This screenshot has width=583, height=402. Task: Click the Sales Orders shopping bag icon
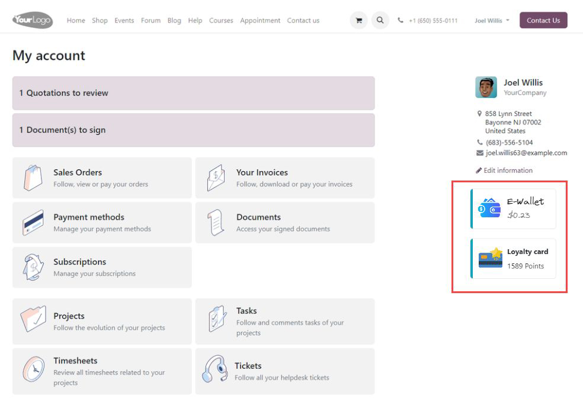pos(33,178)
